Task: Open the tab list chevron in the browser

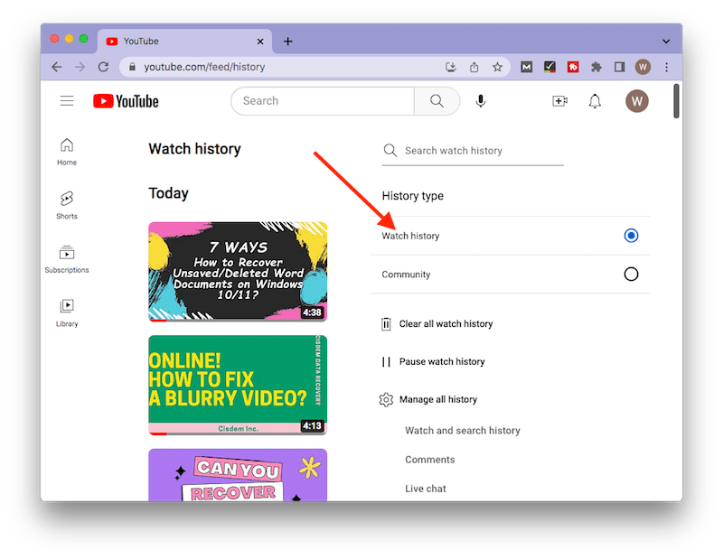Action: click(x=666, y=41)
